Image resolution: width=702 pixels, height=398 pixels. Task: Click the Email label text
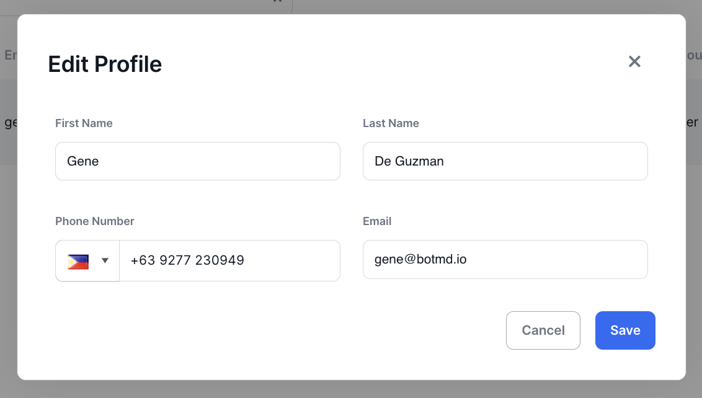[376, 221]
